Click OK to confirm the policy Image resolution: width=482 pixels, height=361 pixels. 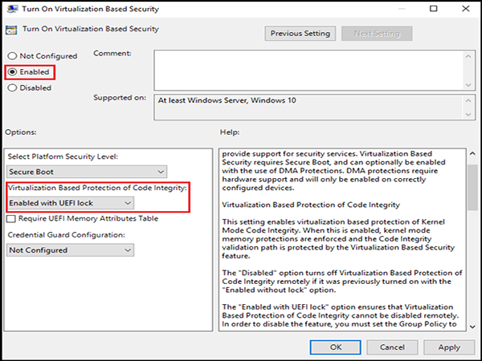pyautogui.click(x=335, y=347)
